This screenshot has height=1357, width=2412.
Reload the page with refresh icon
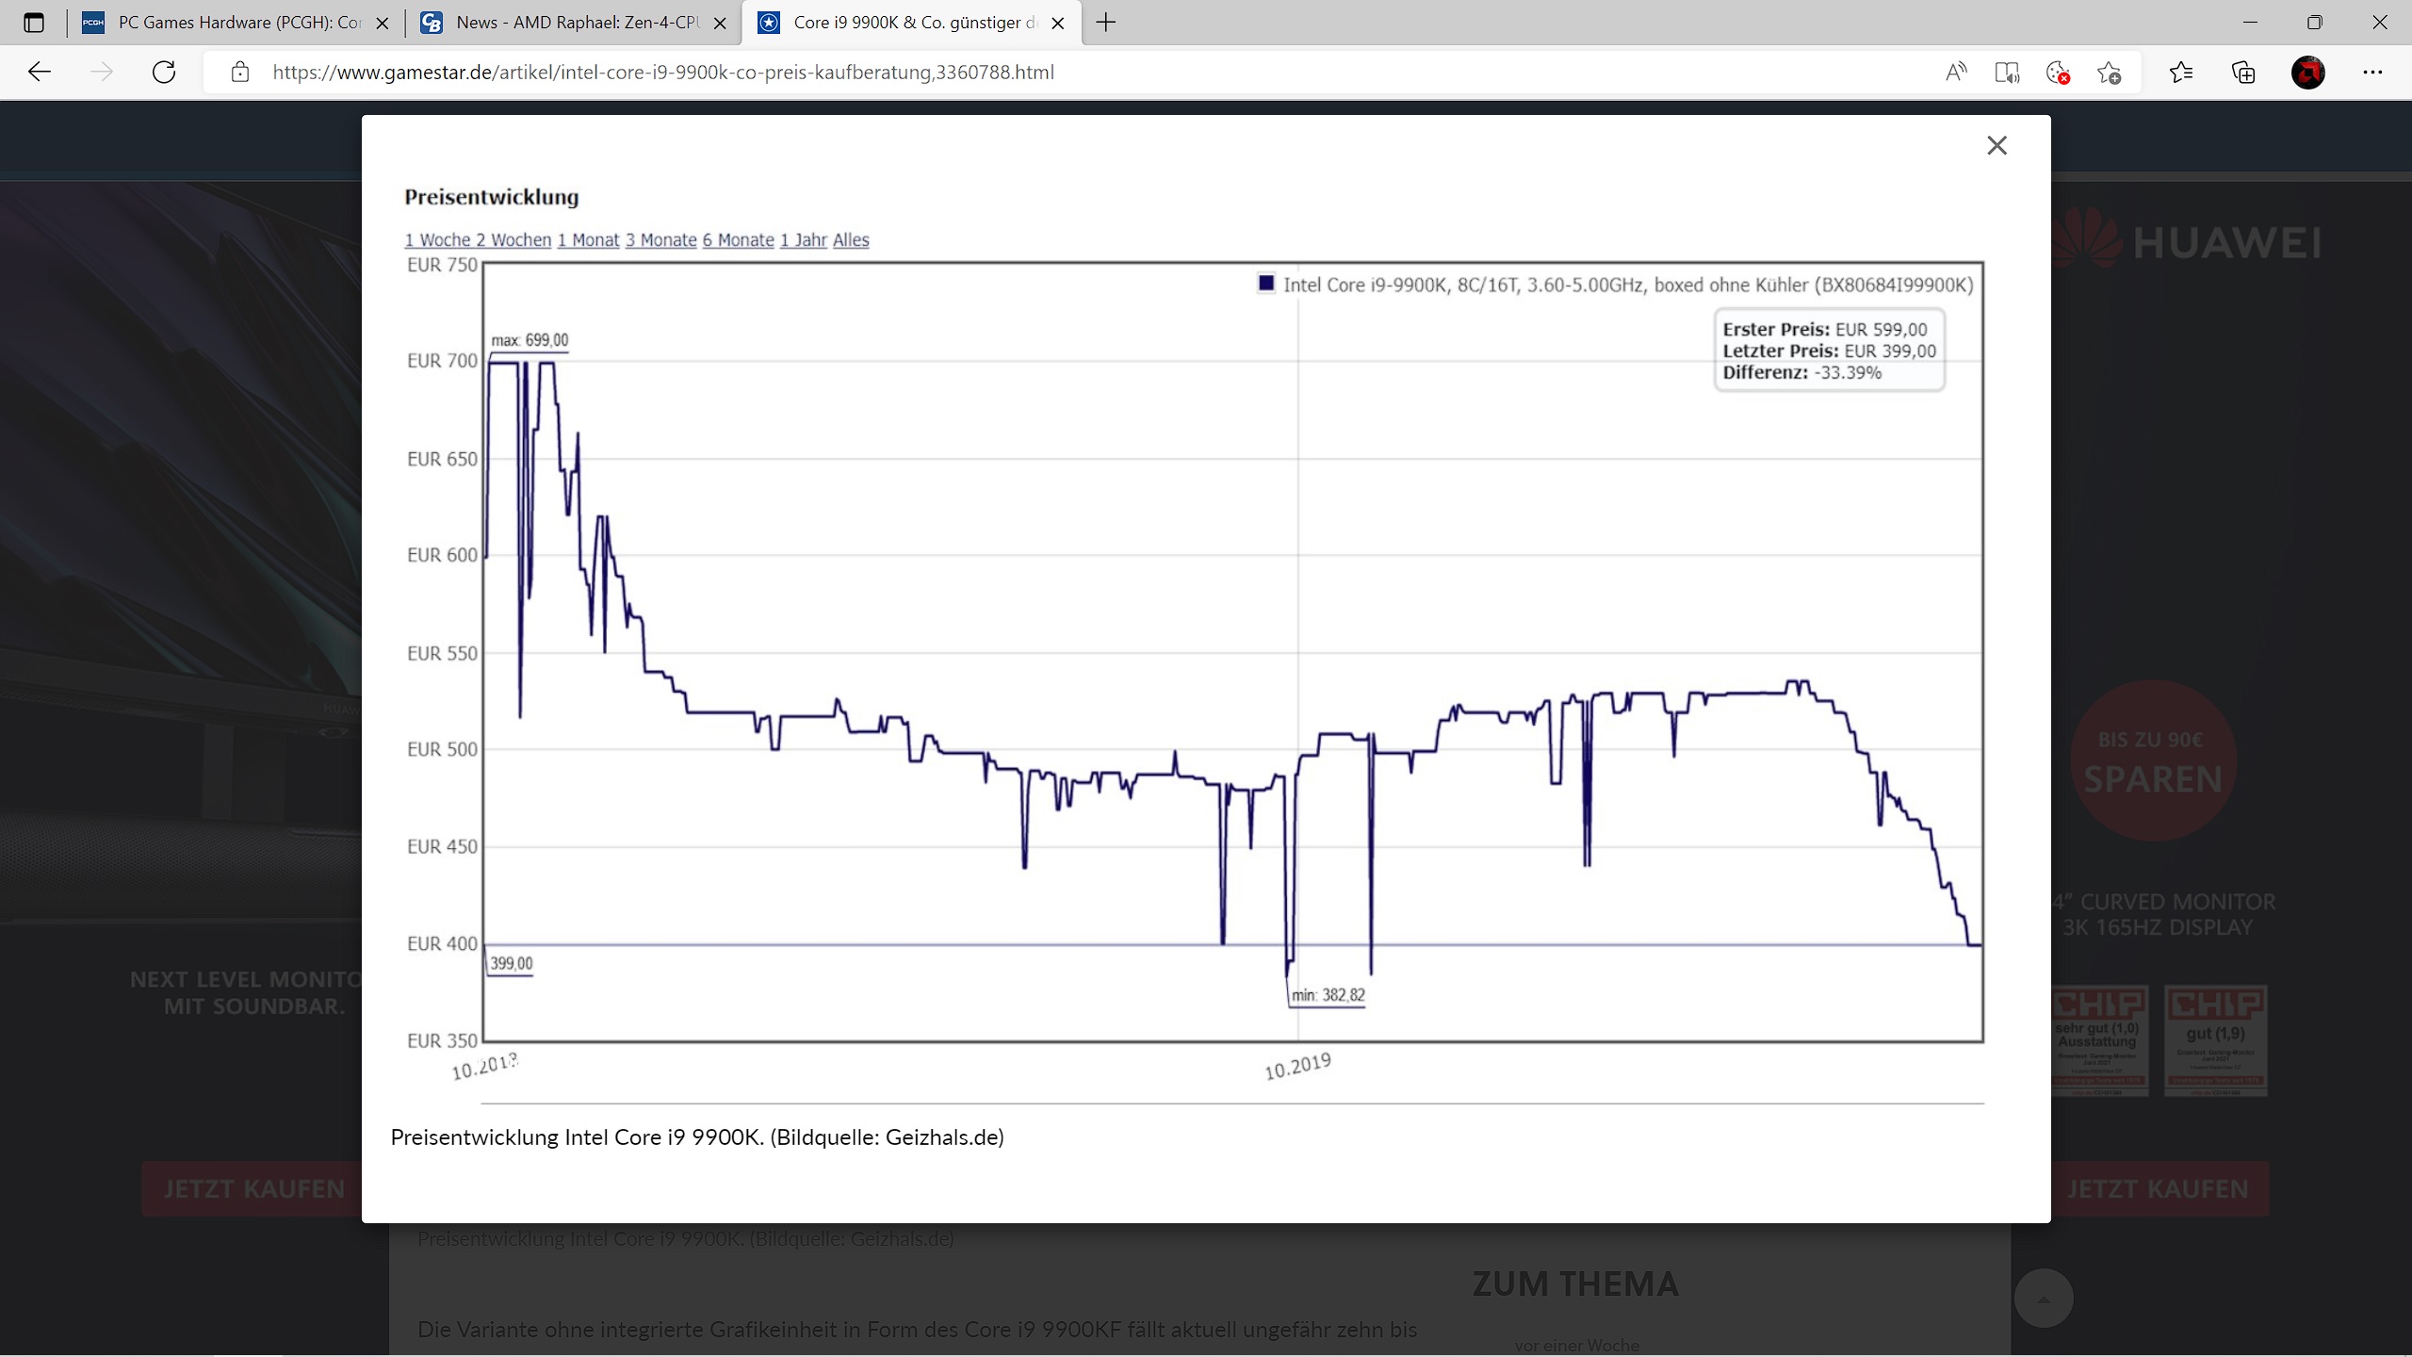(x=164, y=73)
